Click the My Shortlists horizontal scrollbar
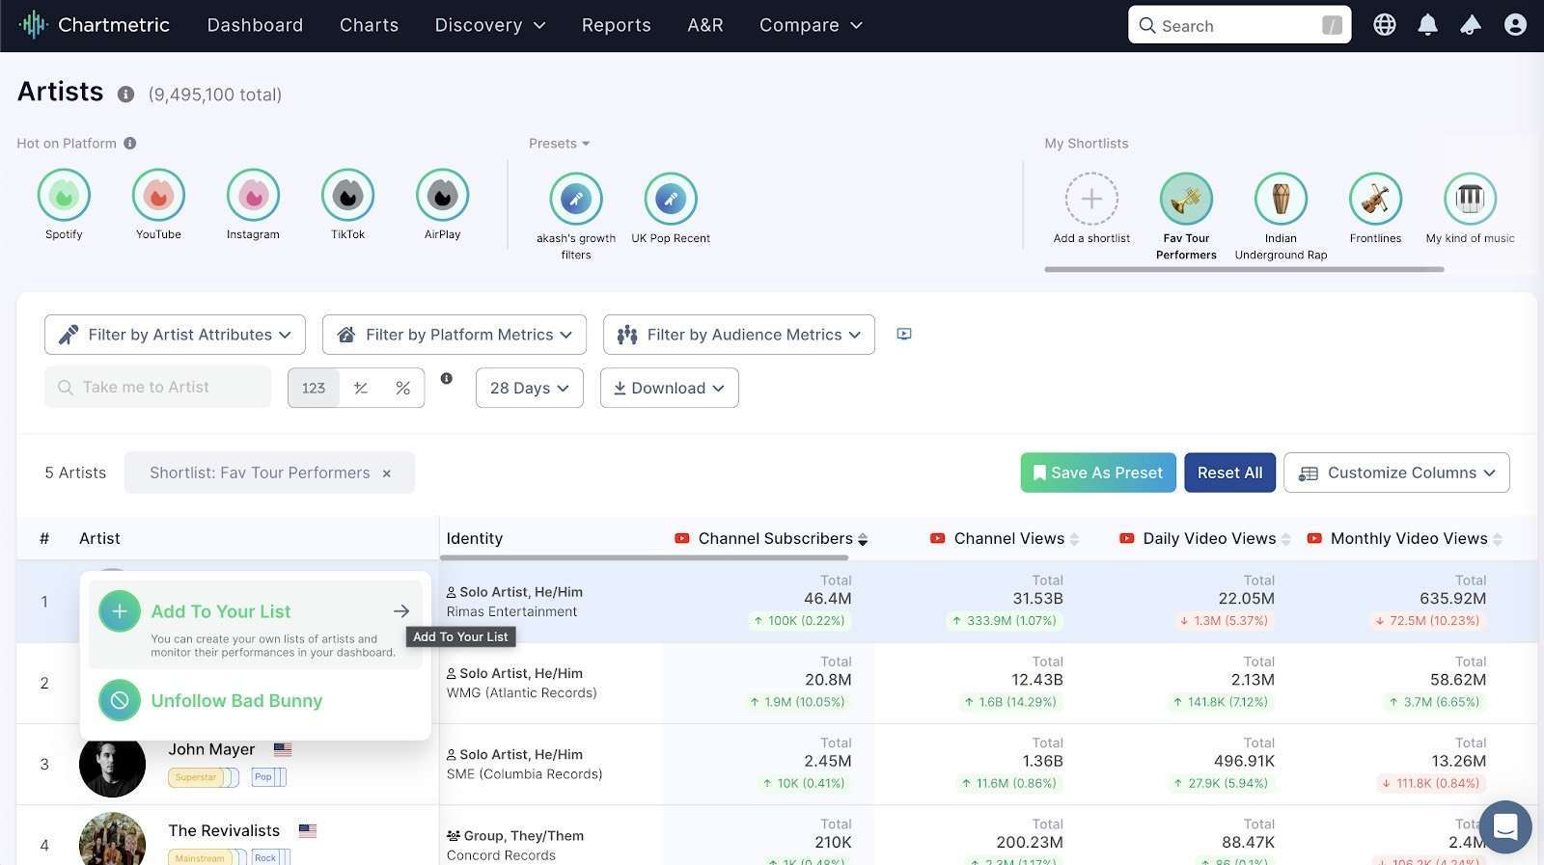Image resolution: width=1544 pixels, height=865 pixels. coord(1244,270)
